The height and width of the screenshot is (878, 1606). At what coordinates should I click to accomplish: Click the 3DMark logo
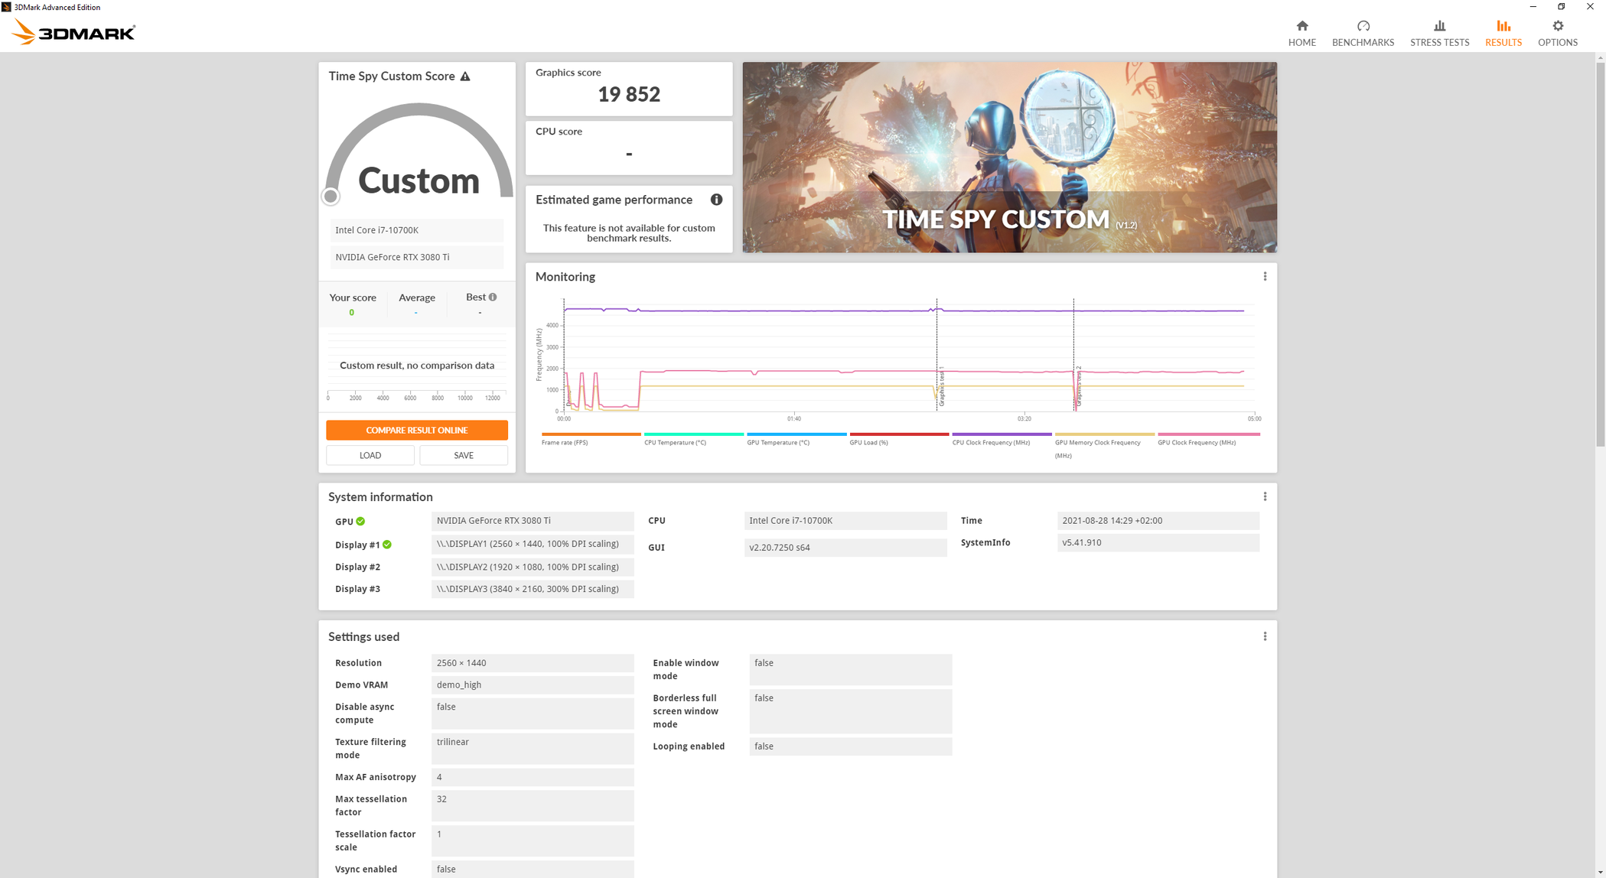click(74, 32)
